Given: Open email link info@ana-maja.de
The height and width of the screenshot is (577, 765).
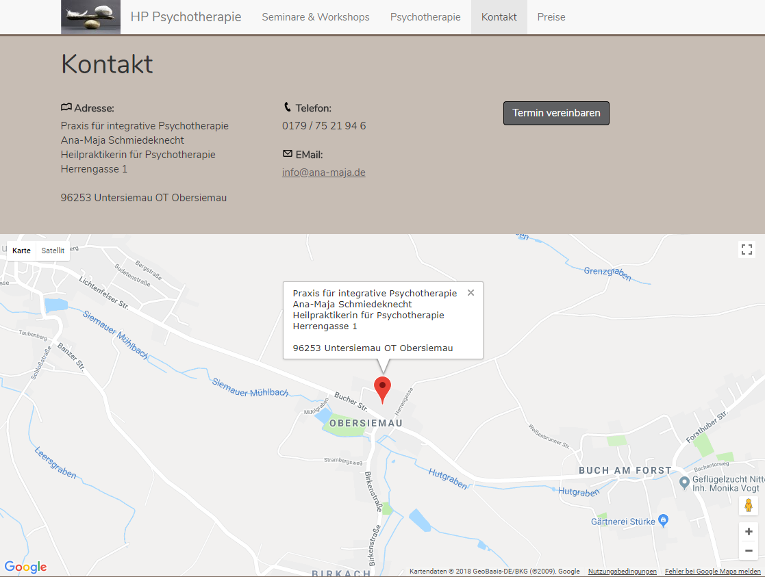Looking at the screenshot, I should coord(323,172).
